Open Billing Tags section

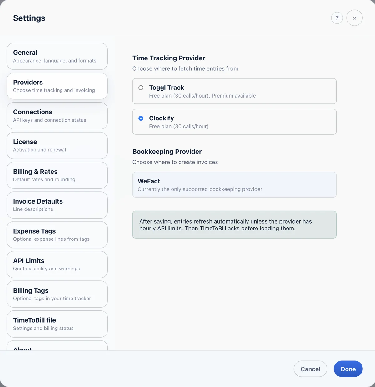57,294
